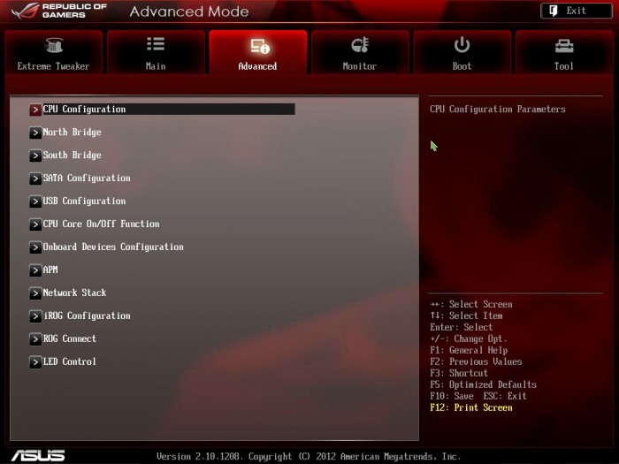
Task: Expand arrow beside Network Stack
Action: 35,293
